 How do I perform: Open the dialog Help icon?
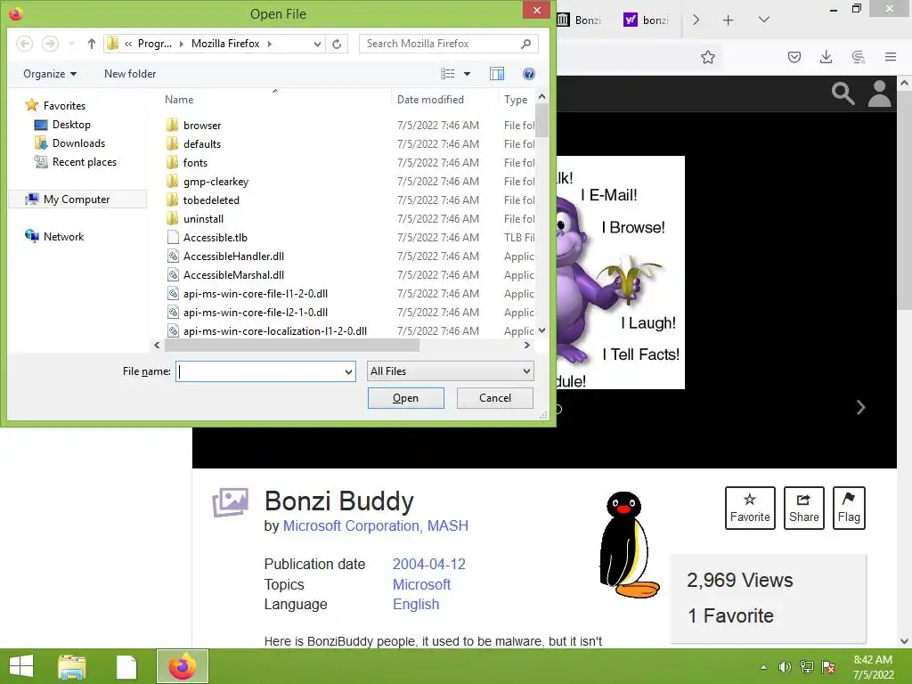coord(529,74)
